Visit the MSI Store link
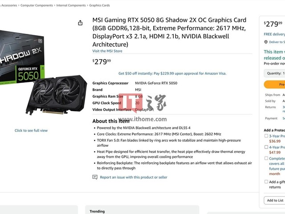Screen dimensions: 285x214 (x=107, y=51)
